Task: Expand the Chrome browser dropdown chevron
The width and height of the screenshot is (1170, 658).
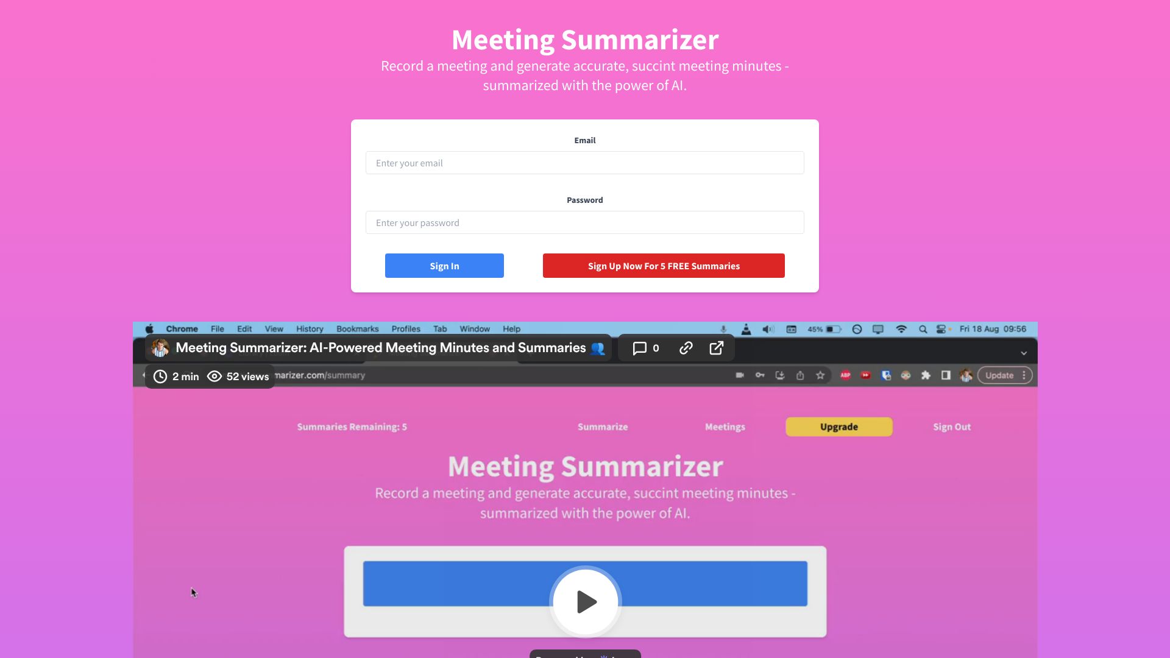Action: click(x=1024, y=353)
